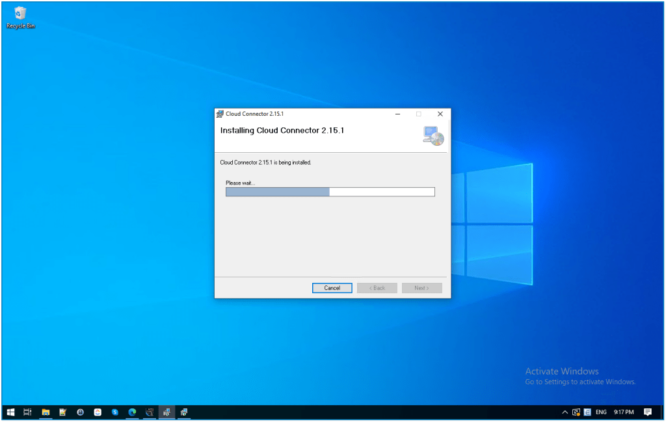Close the Cloud Connector 2.15.1 window
Viewport: 666px width, 422px height.
pos(440,114)
